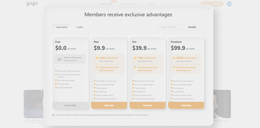260x128 pixels.
Task: Click the Plus plan unlimited access diamond icon
Action: 97,67
